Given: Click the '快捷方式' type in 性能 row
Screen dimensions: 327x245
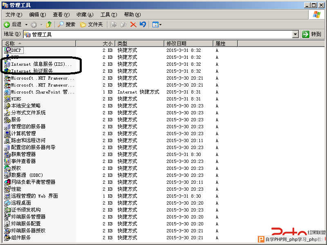Looking at the screenshot, I should click(127, 189).
